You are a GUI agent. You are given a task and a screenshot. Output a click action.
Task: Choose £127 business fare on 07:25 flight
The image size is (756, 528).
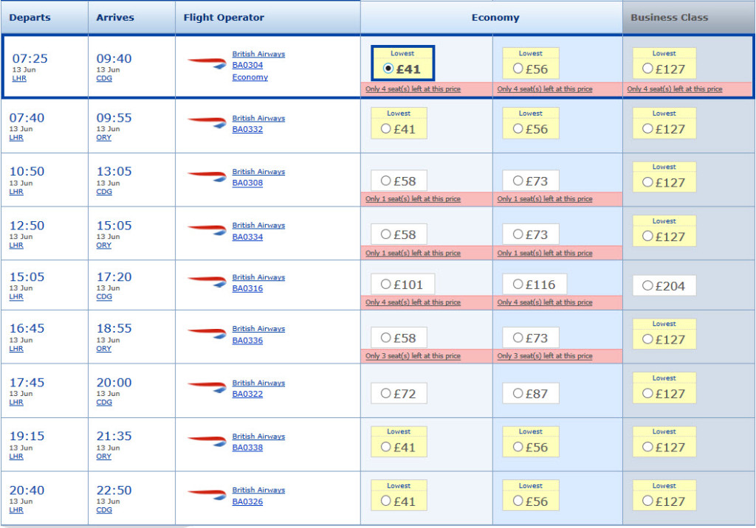pos(647,69)
